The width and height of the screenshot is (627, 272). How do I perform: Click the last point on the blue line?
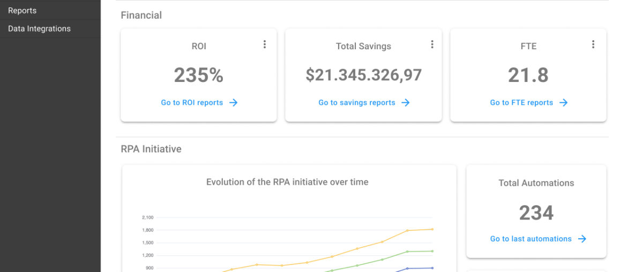click(x=432, y=268)
